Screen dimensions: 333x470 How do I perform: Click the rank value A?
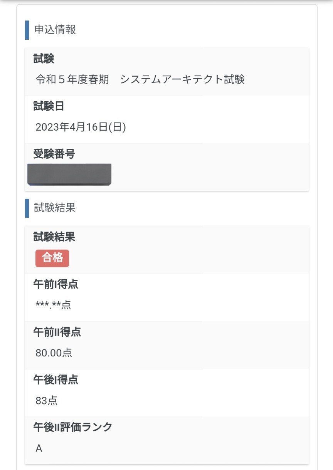39,448
